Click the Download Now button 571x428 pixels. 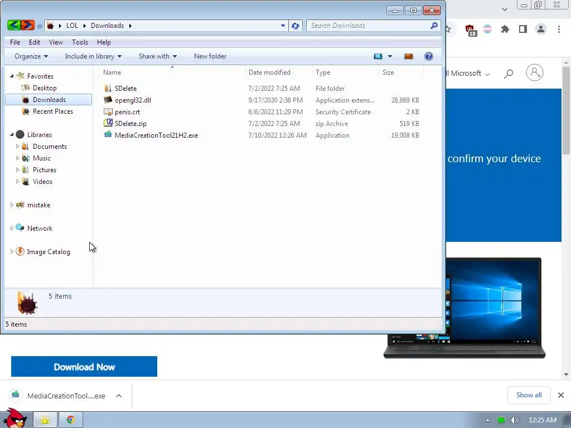[x=84, y=367]
